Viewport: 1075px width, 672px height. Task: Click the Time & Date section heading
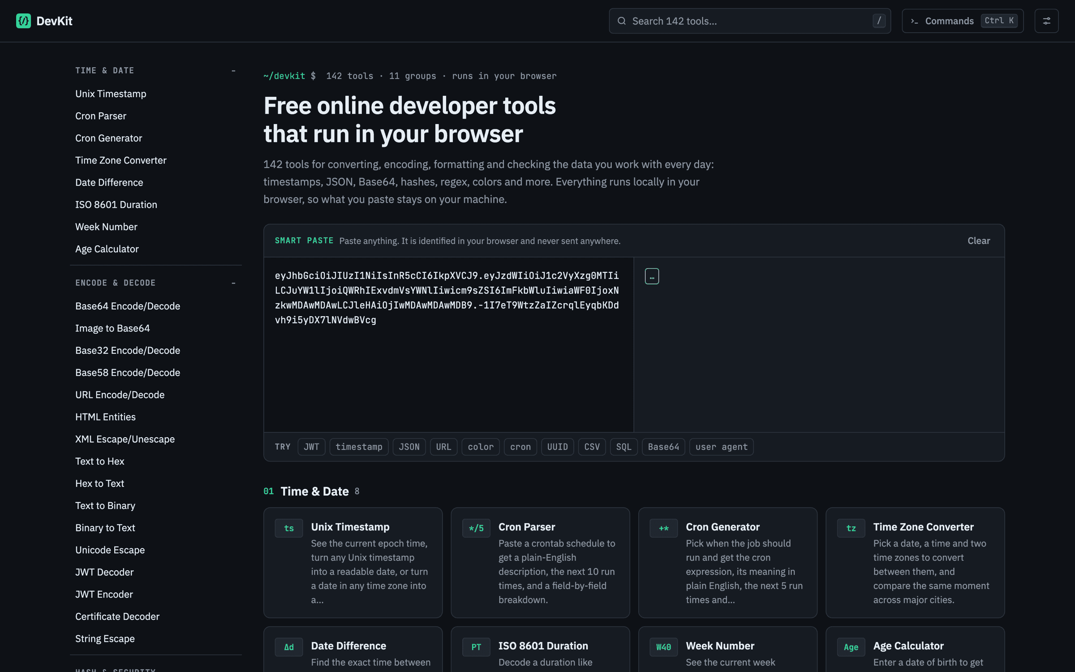[x=314, y=491]
